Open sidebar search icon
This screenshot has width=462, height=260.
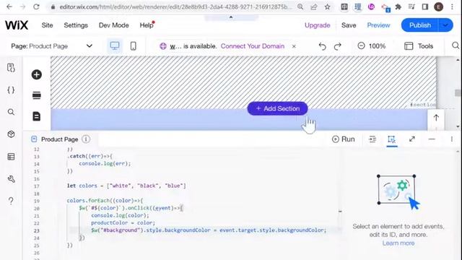click(11, 112)
